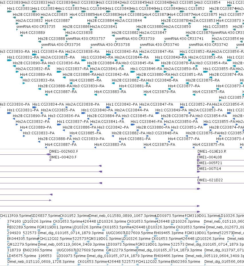This screenshot has height=266, width=244.
Task: Click transcript label His4:CG33883-RA
Action: tap(110, 92)
